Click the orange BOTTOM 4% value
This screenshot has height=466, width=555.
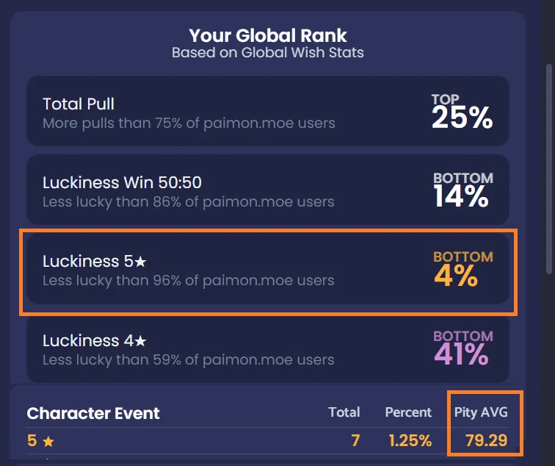tap(463, 269)
